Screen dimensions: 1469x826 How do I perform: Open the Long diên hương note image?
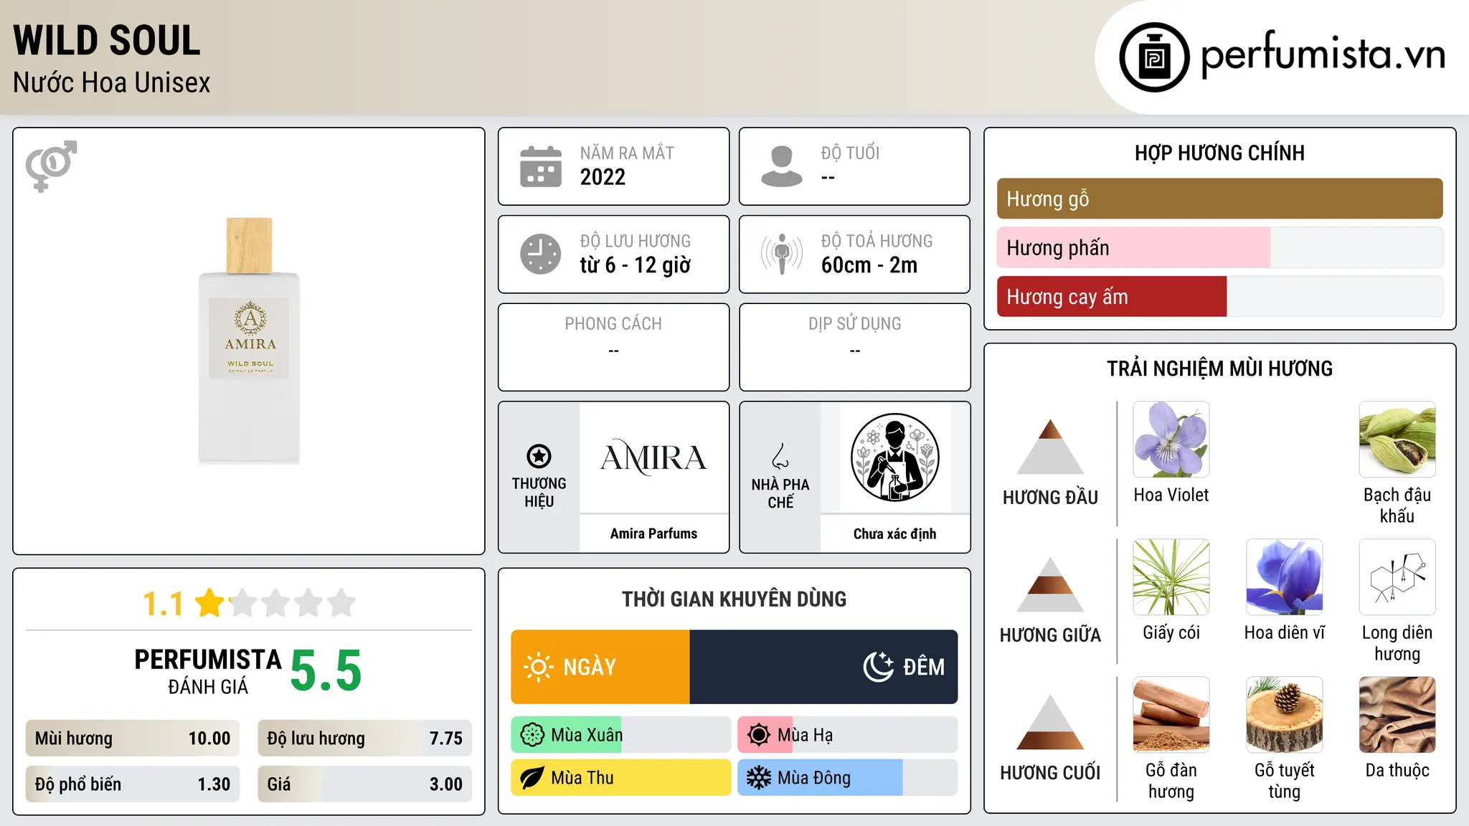(x=1397, y=577)
